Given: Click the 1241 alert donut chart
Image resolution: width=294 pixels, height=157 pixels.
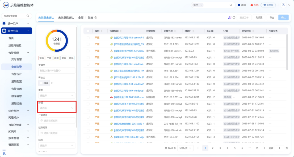Looking at the screenshot, I should tap(57, 41).
